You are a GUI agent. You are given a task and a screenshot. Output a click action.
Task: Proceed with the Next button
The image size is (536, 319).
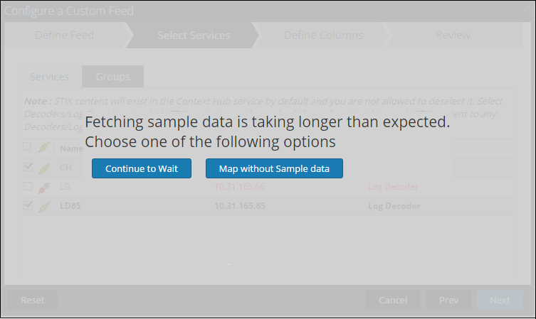coord(500,300)
